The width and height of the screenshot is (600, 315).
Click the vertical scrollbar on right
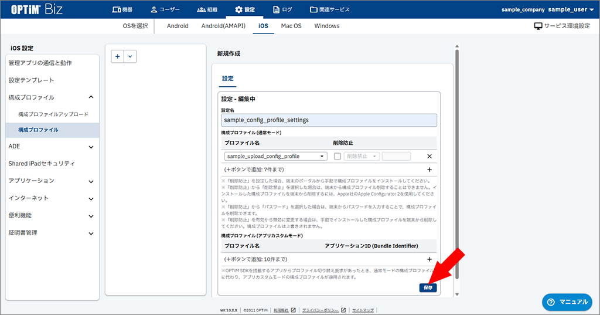point(456,170)
